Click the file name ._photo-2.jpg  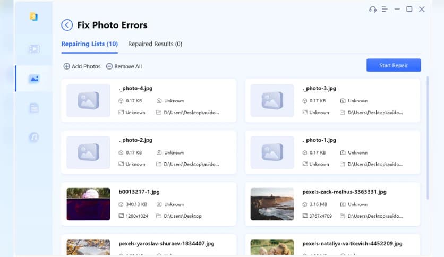(x=135, y=140)
